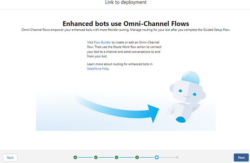Image resolution: width=250 pixels, height=163 pixels.
Task: Jump to the third completed step checkmark
Action: coord(116,157)
